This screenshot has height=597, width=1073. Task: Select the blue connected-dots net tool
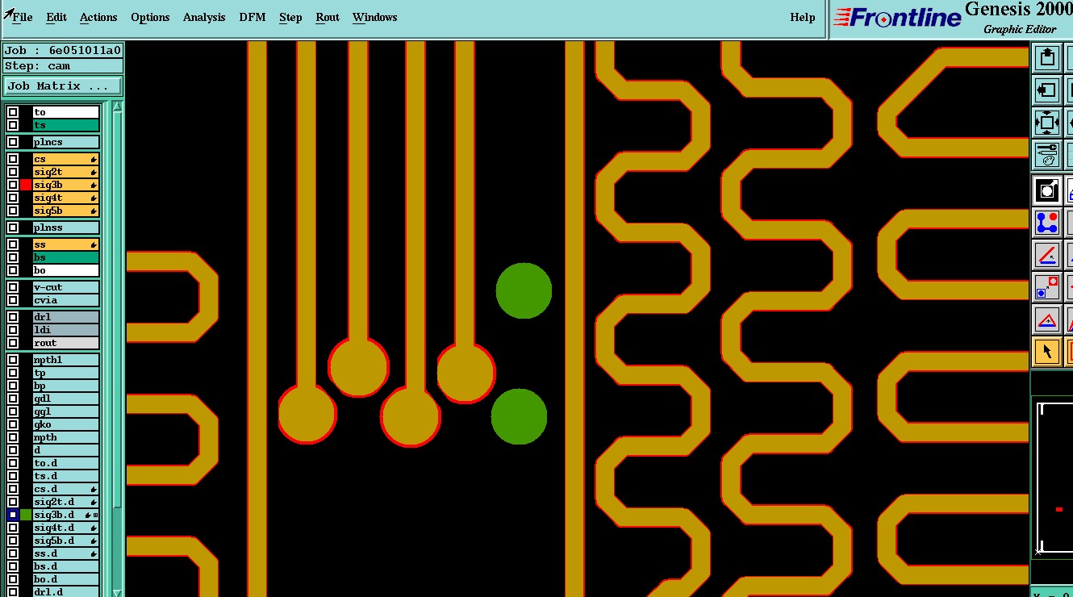(1046, 223)
